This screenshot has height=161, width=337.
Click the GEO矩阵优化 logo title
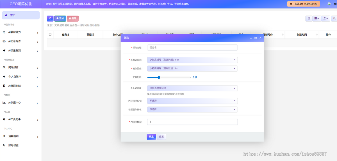tap(21, 4)
